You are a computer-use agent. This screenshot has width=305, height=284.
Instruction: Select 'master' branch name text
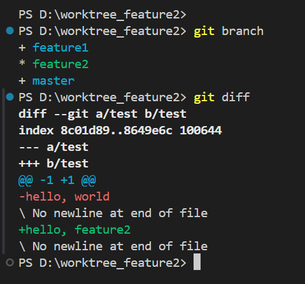pyautogui.click(x=53, y=81)
